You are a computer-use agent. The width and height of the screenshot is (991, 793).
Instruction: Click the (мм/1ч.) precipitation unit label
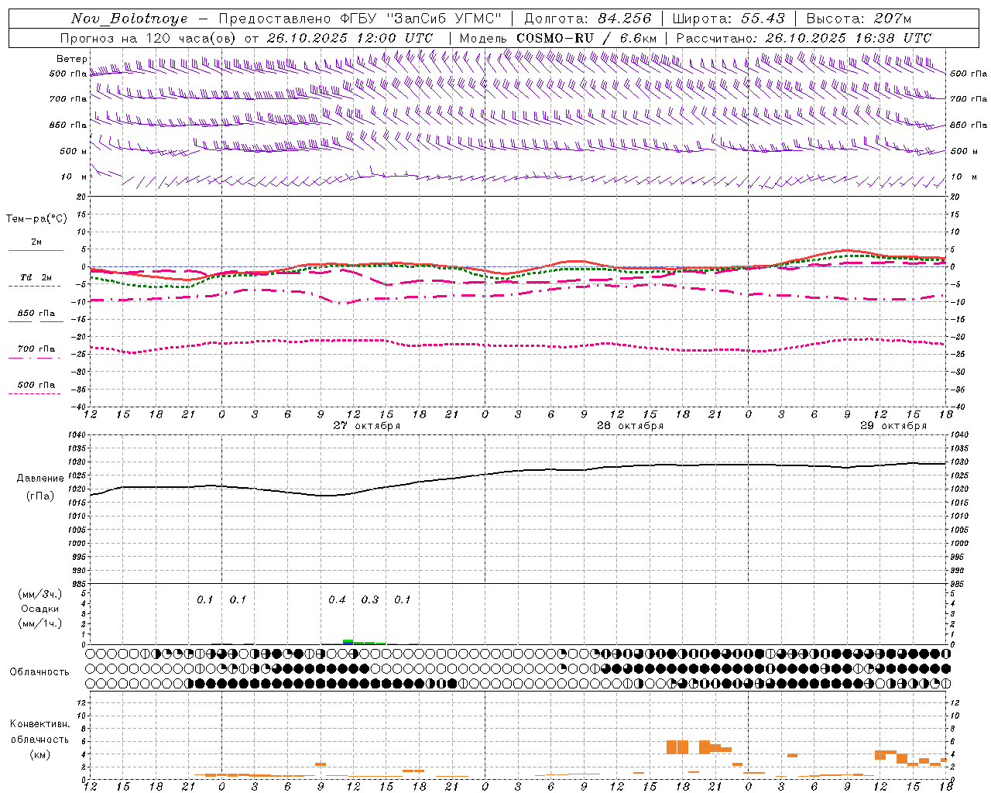point(40,623)
